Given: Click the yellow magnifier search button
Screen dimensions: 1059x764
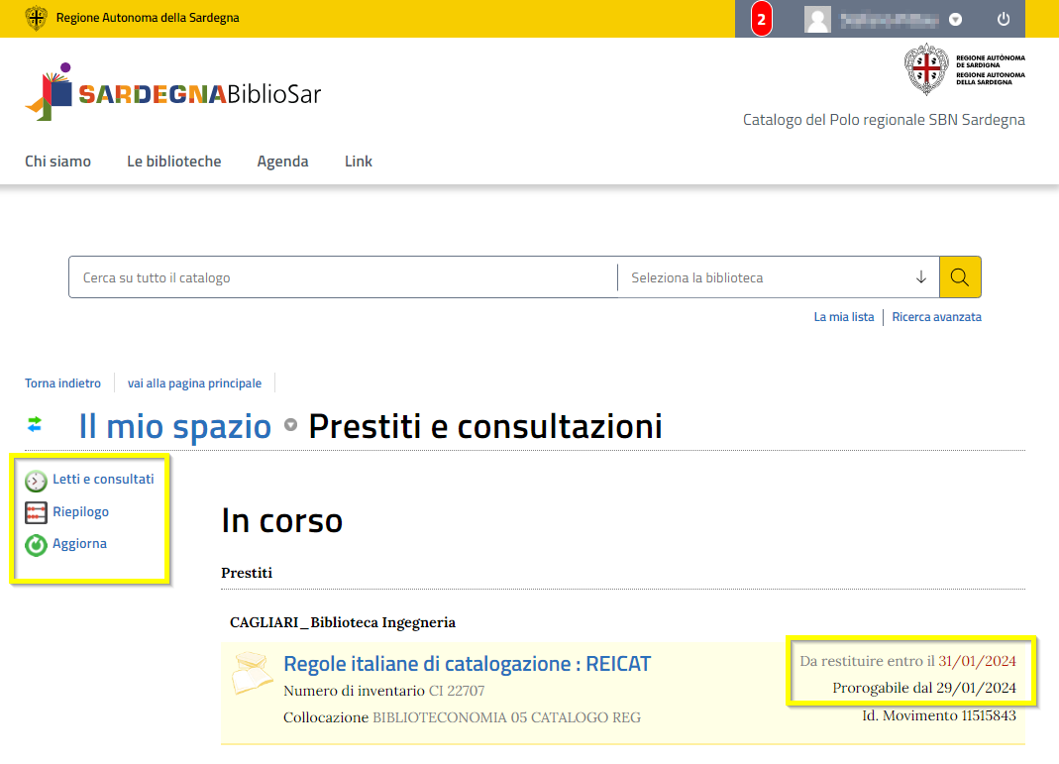Looking at the screenshot, I should coord(959,277).
